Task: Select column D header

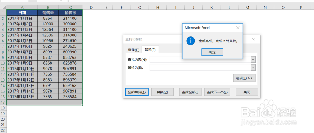Action: point(91,8)
